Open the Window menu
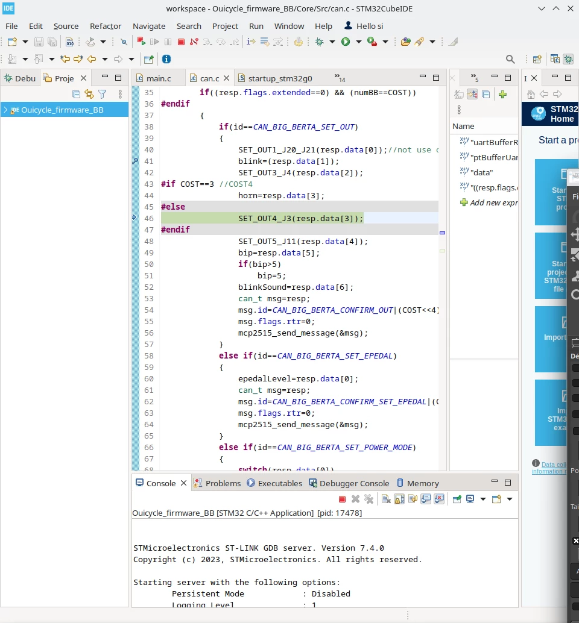 point(289,27)
